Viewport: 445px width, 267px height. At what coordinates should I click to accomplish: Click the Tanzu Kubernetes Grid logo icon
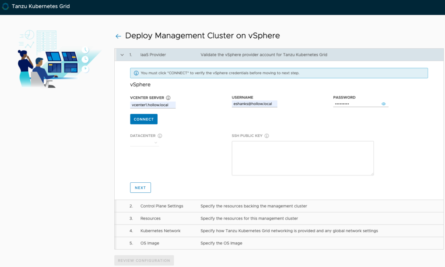[6, 7]
